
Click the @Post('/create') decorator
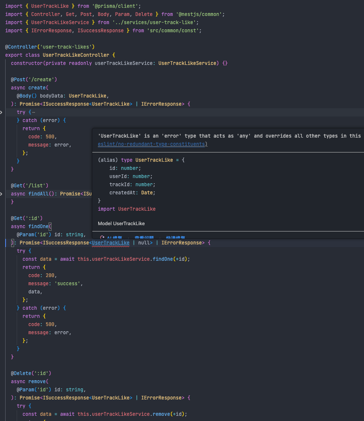click(x=34, y=79)
